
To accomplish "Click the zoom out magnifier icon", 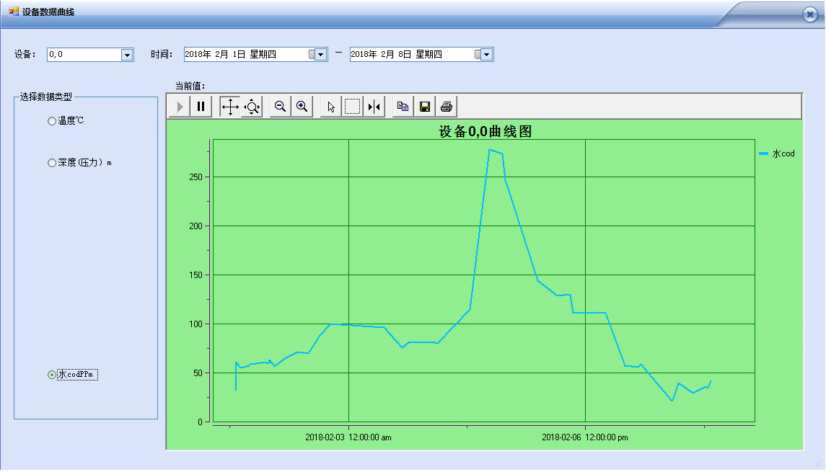I will click(x=280, y=107).
